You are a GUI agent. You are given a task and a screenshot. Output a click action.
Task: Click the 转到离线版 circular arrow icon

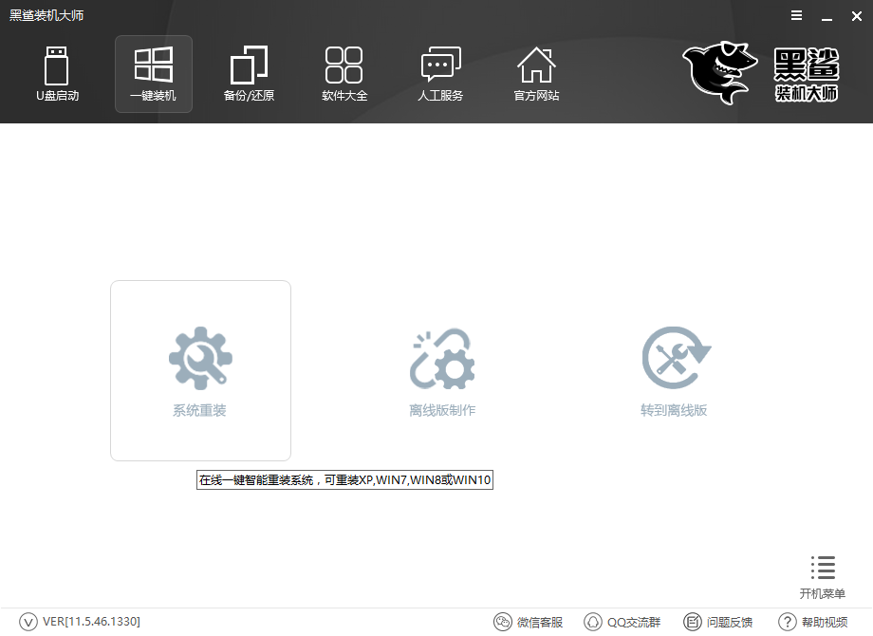675,356
